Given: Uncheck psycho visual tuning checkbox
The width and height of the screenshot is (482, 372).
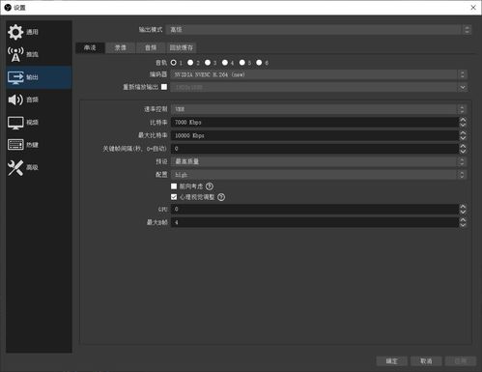Looking at the screenshot, I should pyautogui.click(x=174, y=197).
